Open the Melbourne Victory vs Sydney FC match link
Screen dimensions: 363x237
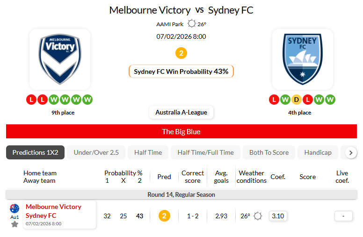pyautogui.click(x=53, y=211)
